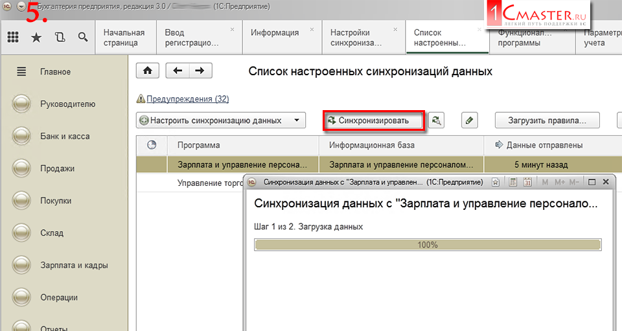Screen dimensions: 622x331
Task: Click the Операции section round icon
Action: pos(21,297)
